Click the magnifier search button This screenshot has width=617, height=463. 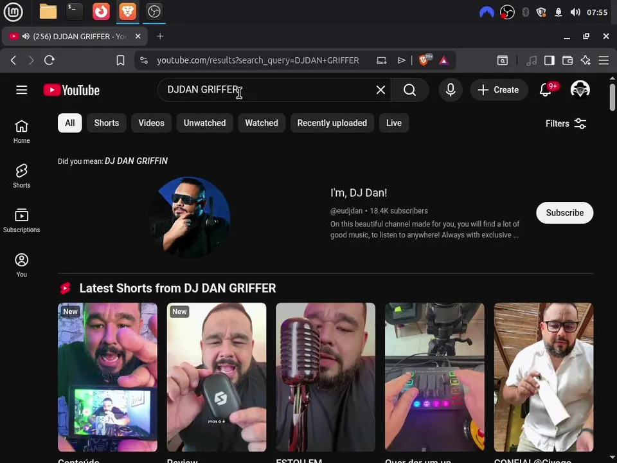tap(409, 90)
